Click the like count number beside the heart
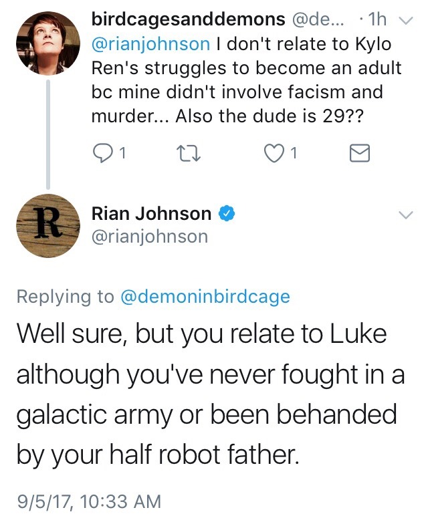Image resolution: width=428 pixels, height=518 pixels. click(x=294, y=154)
